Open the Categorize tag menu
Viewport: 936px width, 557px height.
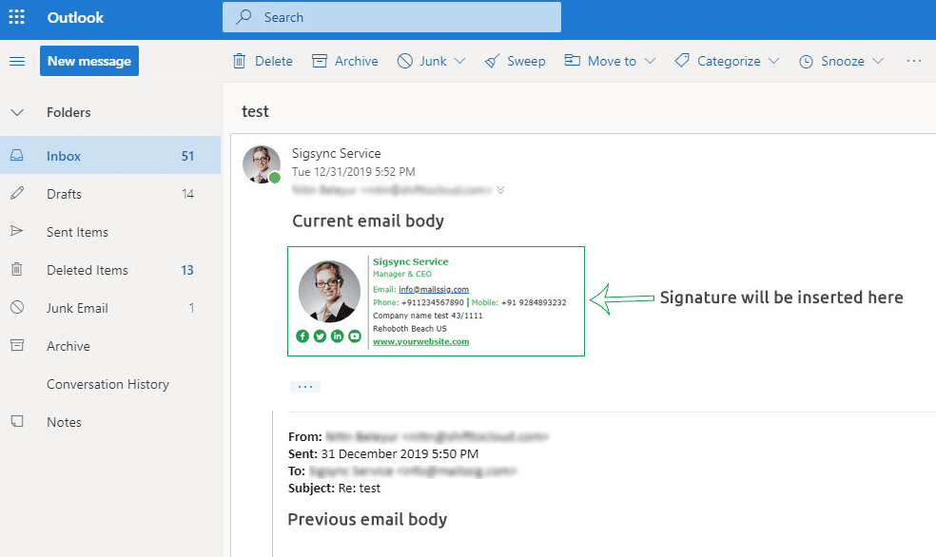point(682,61)
